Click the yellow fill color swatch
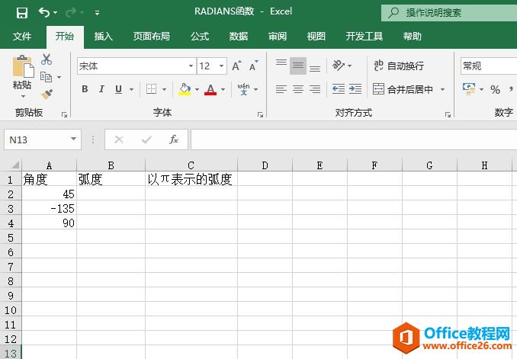Image resolution: width=517 pixels, height=359 pixels. point(185,89)
